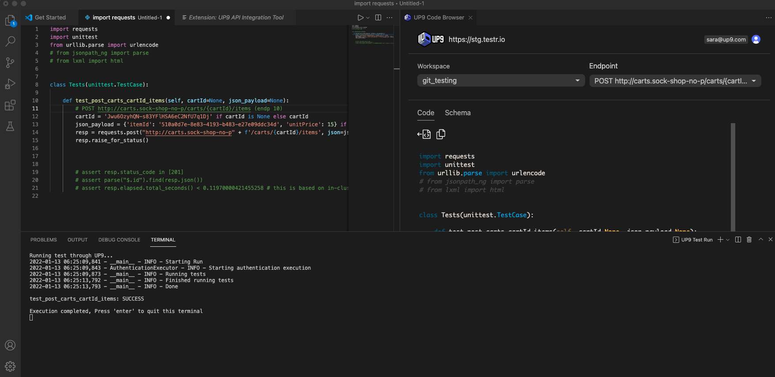Open the Search view in the activity bar
The height and width of the screenshot is (377, 775).
tap(10, 41)
